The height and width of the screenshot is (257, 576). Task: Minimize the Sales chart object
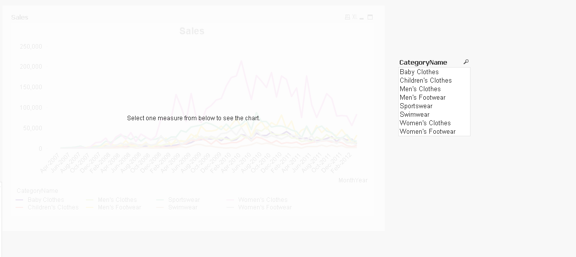(x=362, y=18)
